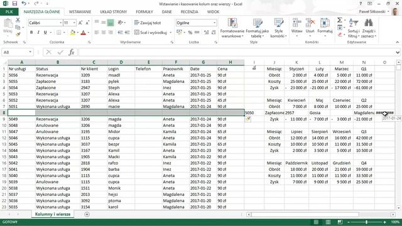
Task: Select column header D
Action: (121, 62)
